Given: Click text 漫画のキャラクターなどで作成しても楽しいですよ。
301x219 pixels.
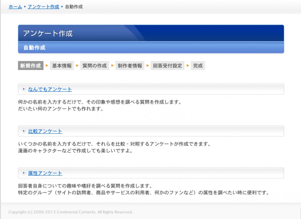Looking at the screenshot, I should point(76,151).
